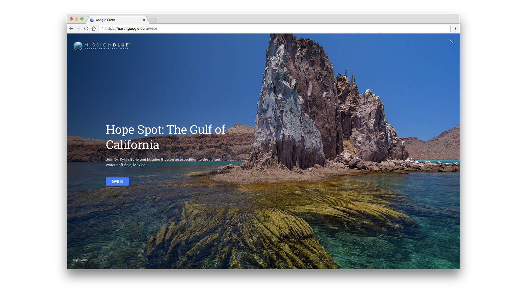This screenshot has height=296, width=527.
Task: Click the page info icon in address bar
Action: pos(102,29)
